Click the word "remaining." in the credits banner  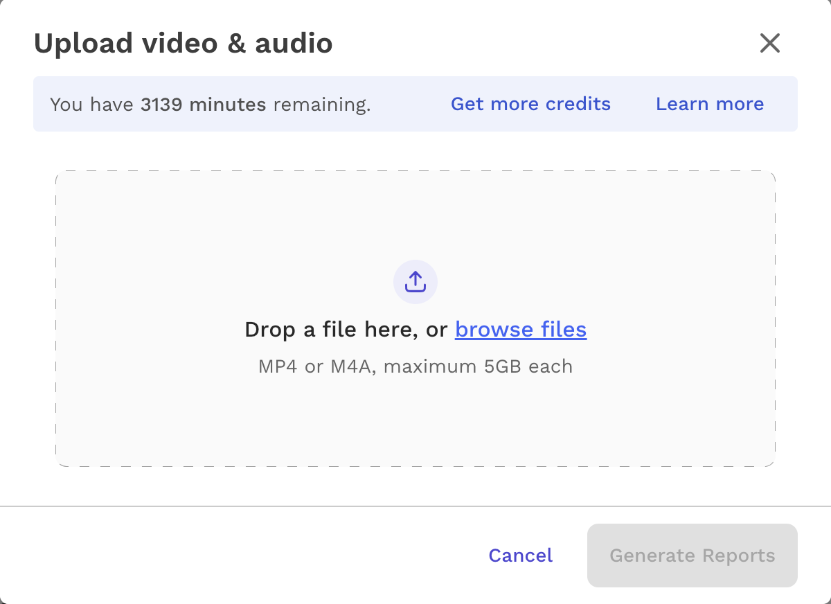[x=322, y=105]
